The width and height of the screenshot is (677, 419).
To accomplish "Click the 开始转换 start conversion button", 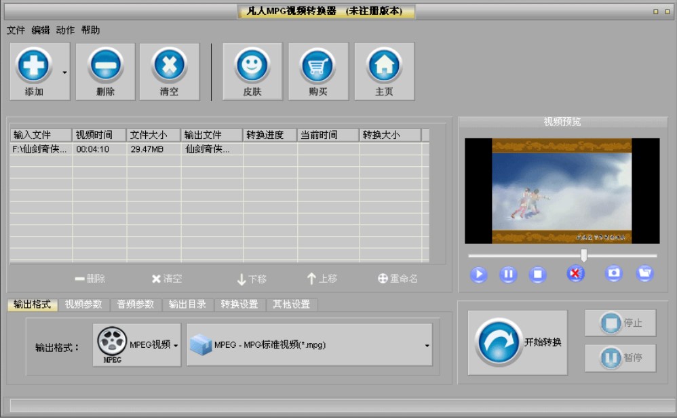I will pos(518,342).
